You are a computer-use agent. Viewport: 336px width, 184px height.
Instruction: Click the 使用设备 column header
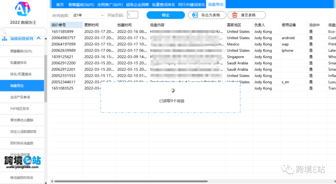(x=294, y=25)
